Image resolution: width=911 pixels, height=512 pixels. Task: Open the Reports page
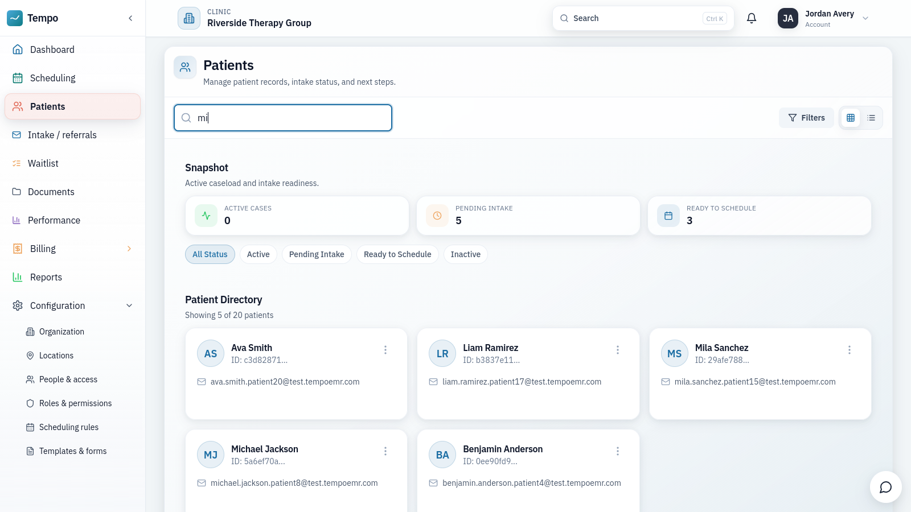point(72,277)
